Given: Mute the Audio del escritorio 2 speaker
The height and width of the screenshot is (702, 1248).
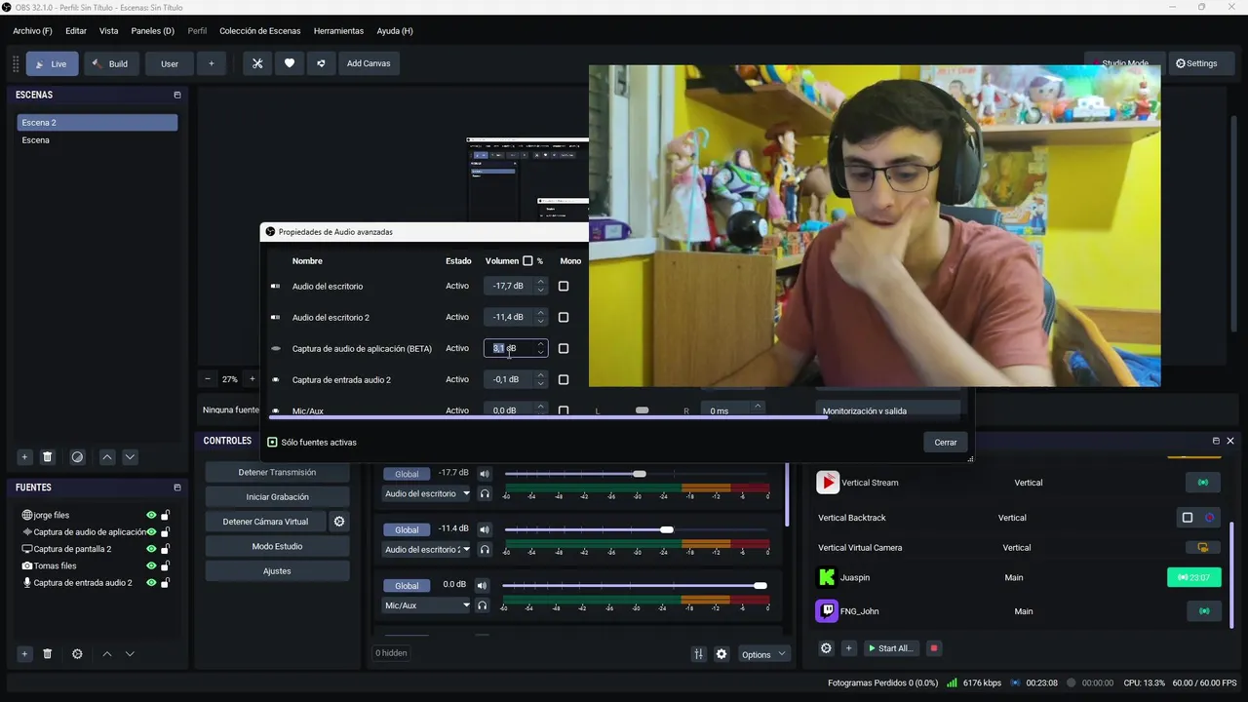Looking at the screenshot, I should pyautogui.click(x=484, y=529).
